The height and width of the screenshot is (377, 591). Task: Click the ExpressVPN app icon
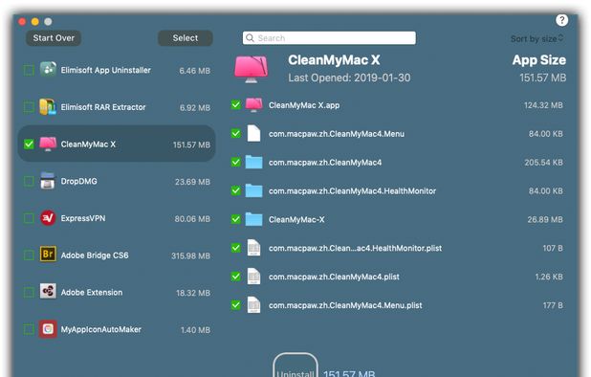click(48, 218)
